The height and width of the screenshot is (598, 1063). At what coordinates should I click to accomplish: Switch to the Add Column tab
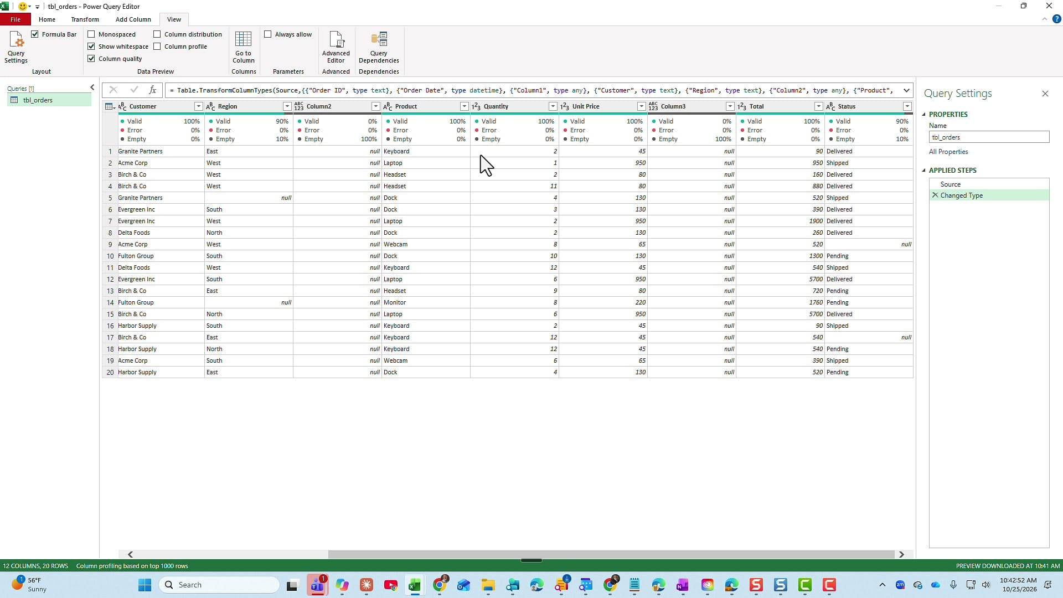click(133, 19)
